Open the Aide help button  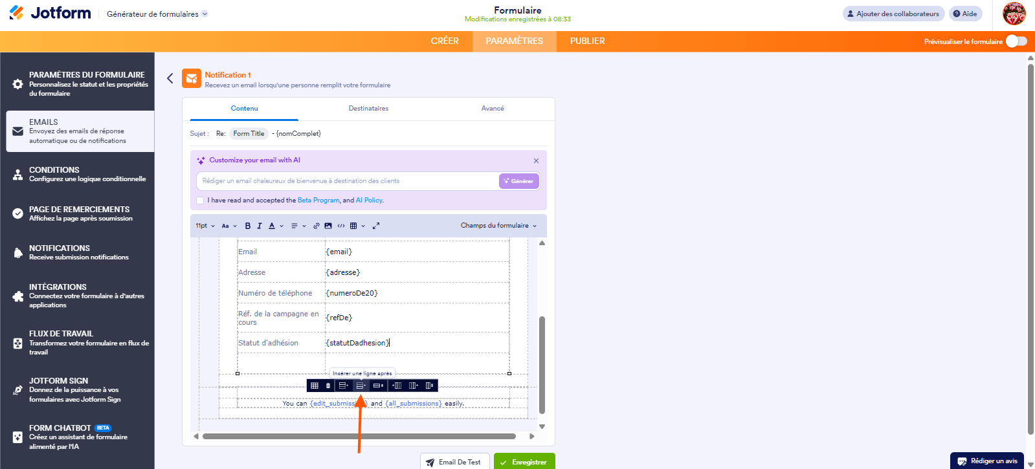pos(965,14)
